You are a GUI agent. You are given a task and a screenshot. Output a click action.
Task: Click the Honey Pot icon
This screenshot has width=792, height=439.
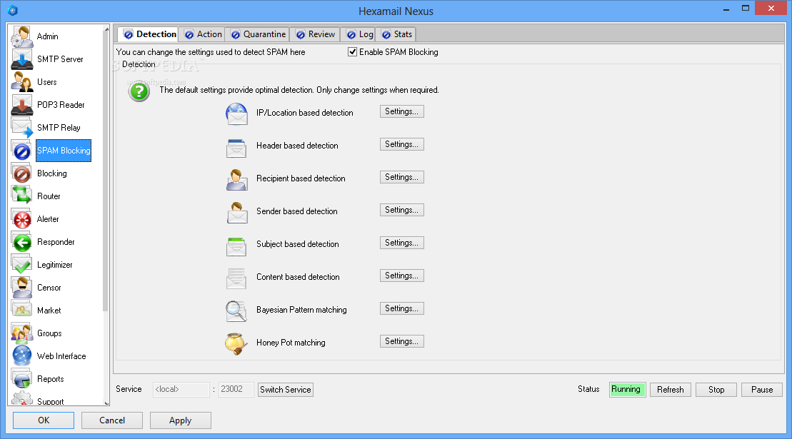pos(236,343)
